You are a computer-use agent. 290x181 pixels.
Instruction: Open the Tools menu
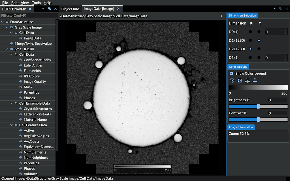[x=36, y=3]
